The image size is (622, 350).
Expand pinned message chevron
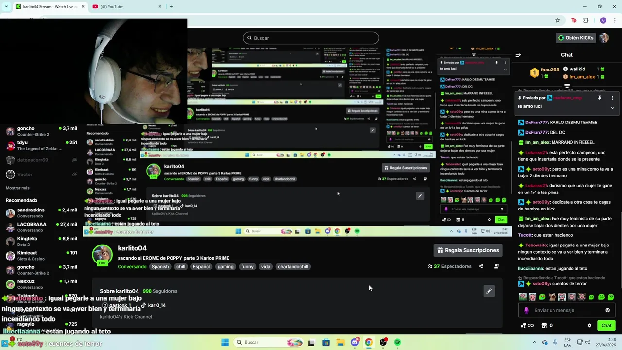click(x=612, y=108)
